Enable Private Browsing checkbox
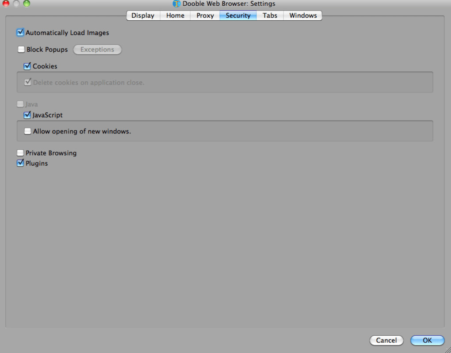The image size is (451, 353). (x=20, y=152)
